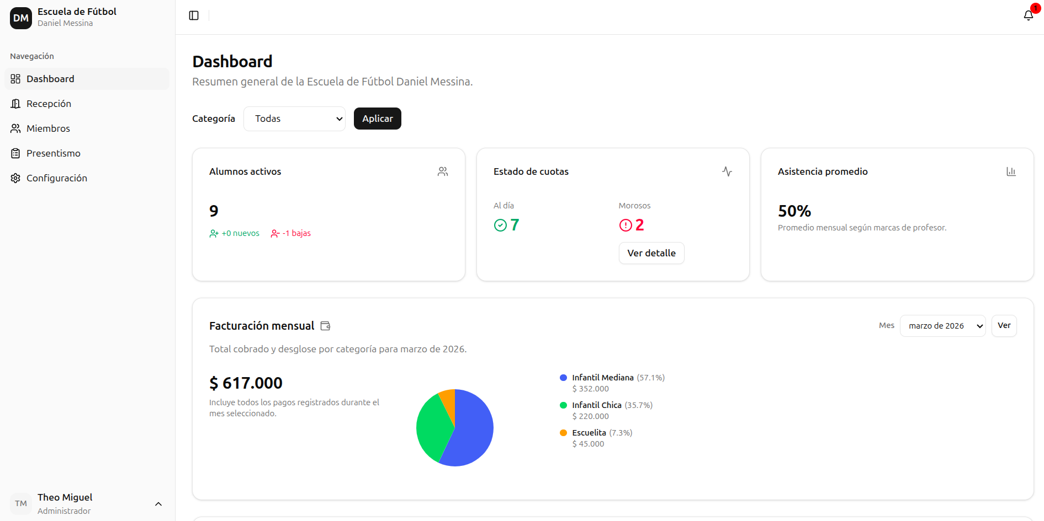Click the green dot beside Infantil Chica

(x=563, y=405)
